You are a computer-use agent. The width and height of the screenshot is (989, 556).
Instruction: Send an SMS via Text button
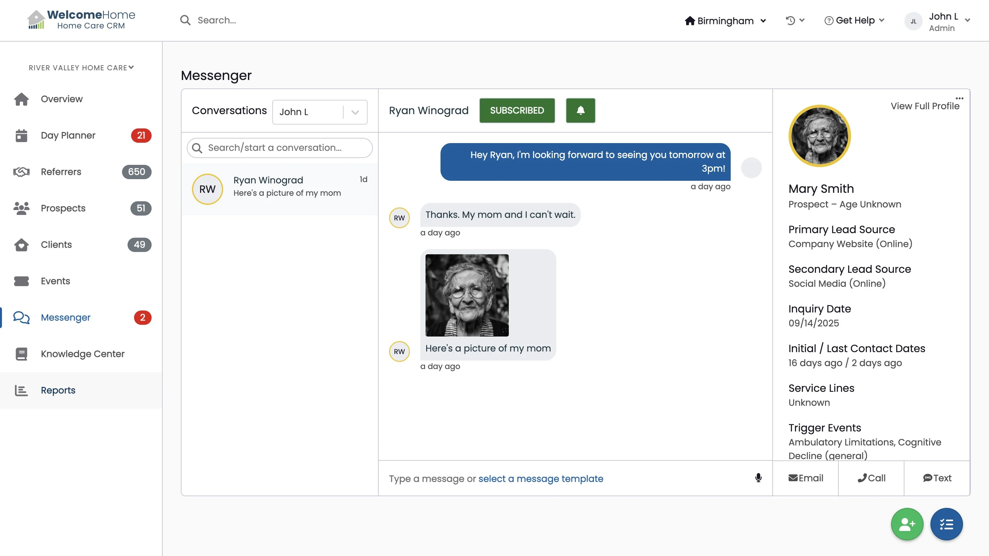937,478
